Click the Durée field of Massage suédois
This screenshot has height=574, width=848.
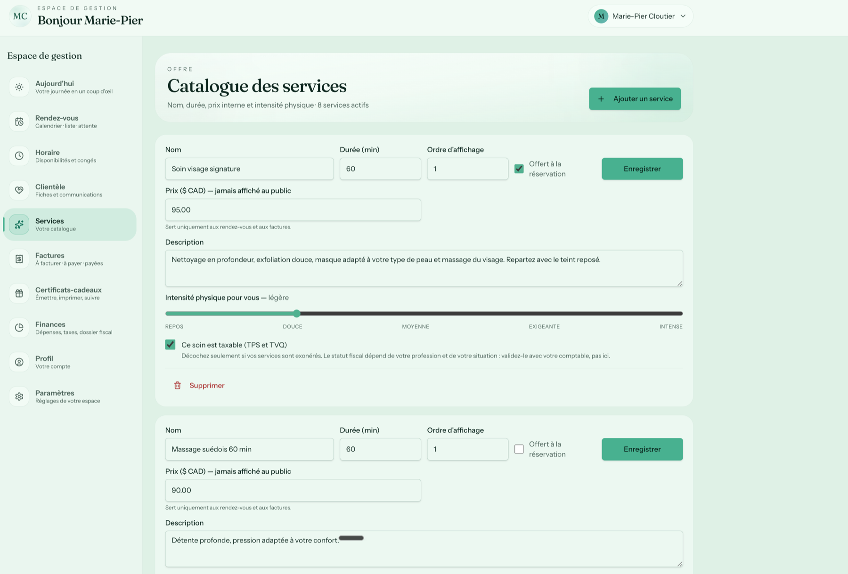[380, 449]
